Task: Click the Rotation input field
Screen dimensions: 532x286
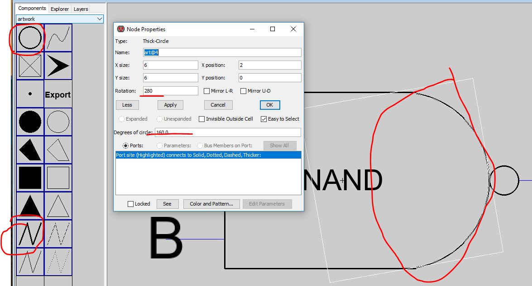Action: 170,91
